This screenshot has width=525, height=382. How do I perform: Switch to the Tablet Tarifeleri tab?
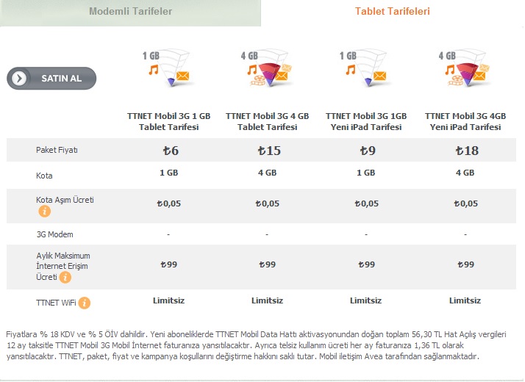tap(392, 11)
